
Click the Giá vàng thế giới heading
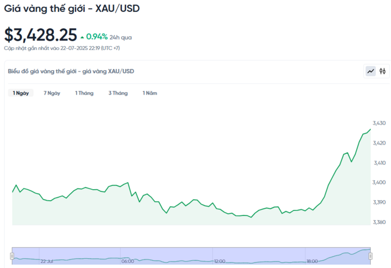(x=71, y=9)
